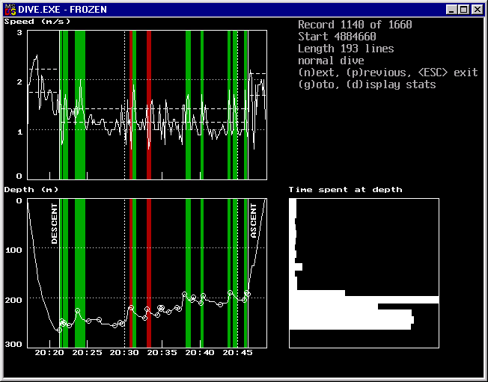Click the 100 label on the depth axis

[x=13, y=250]
